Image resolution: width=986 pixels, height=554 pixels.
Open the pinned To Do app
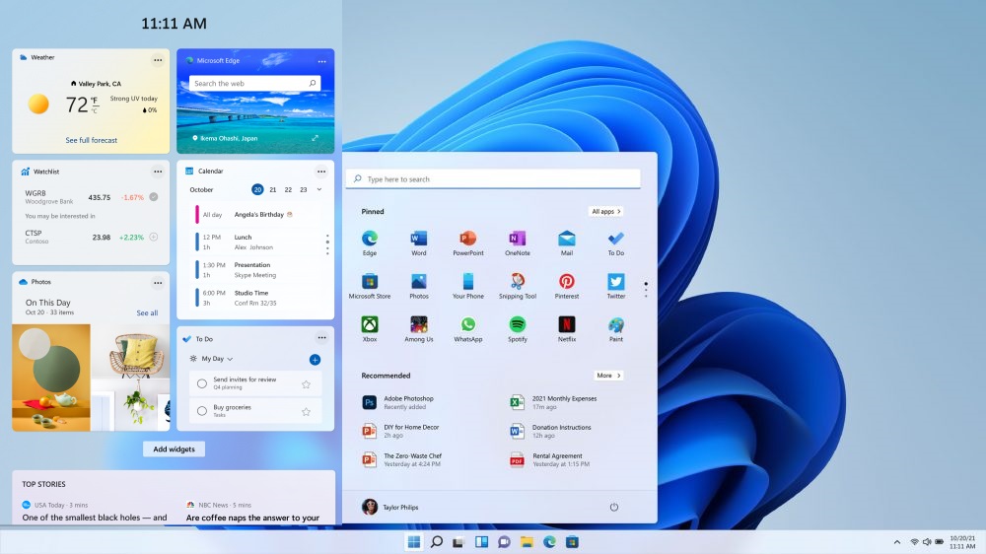click(615, 242)
